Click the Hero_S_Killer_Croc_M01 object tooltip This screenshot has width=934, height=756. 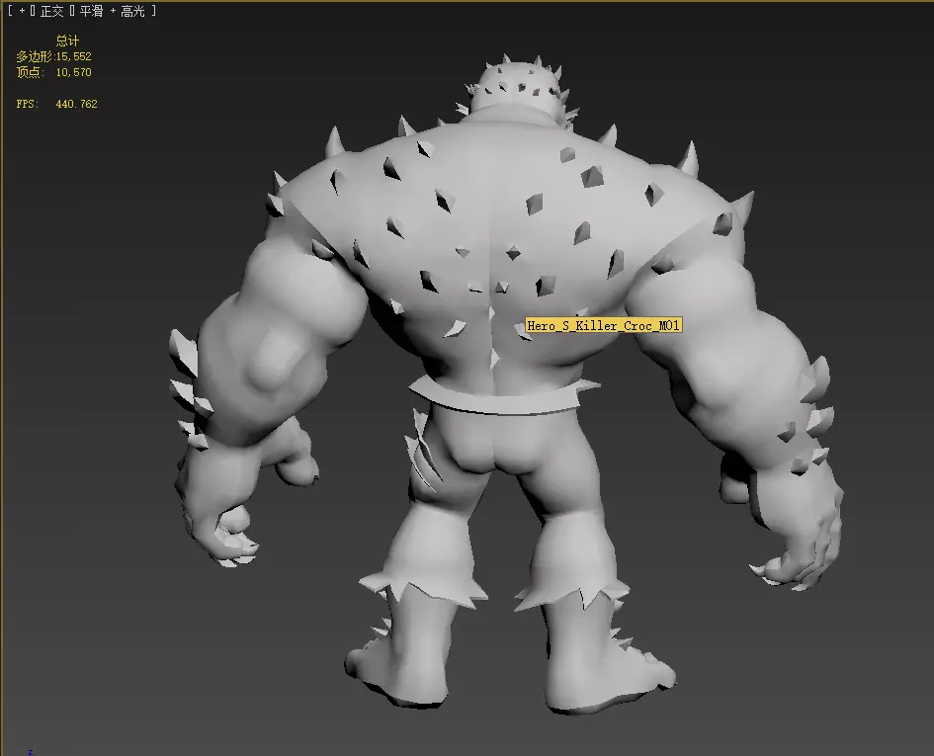(x=604, y=325)
